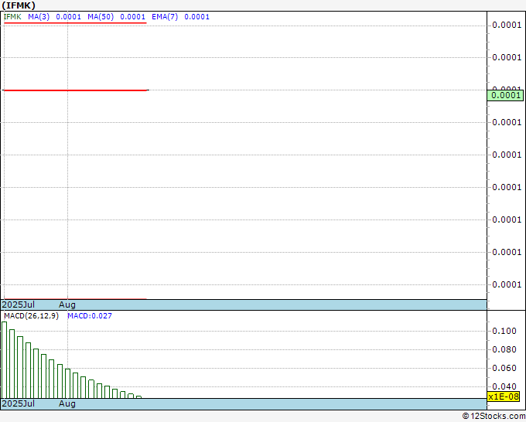Image resolution: width=526 pixels, height=422 pixels.
Task: Click the 0.040 MACD axis label
Action: click(x=504, y=386)
